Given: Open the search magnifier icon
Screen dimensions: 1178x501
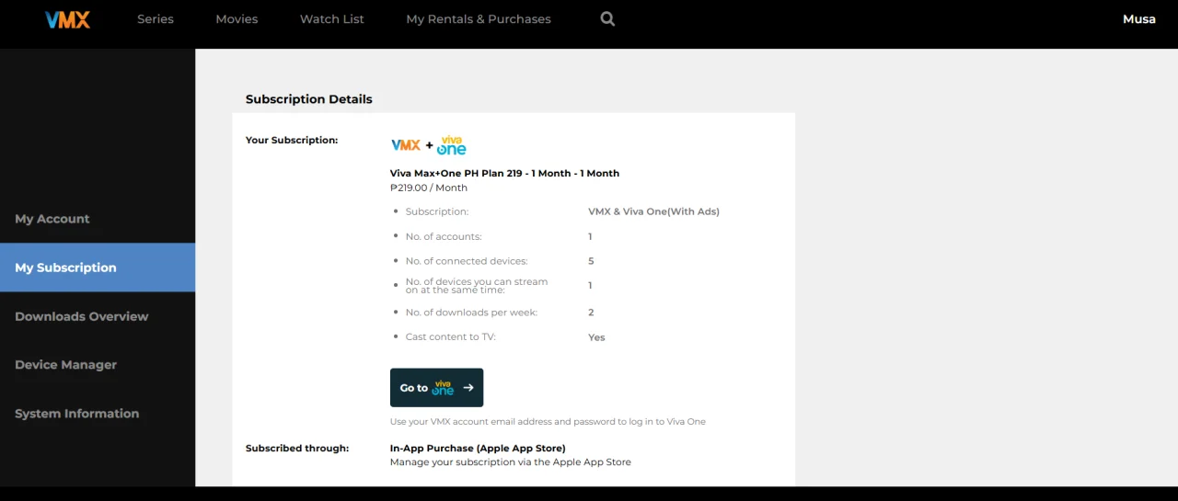Looking at the screenshot, I should tap(607, 18).
